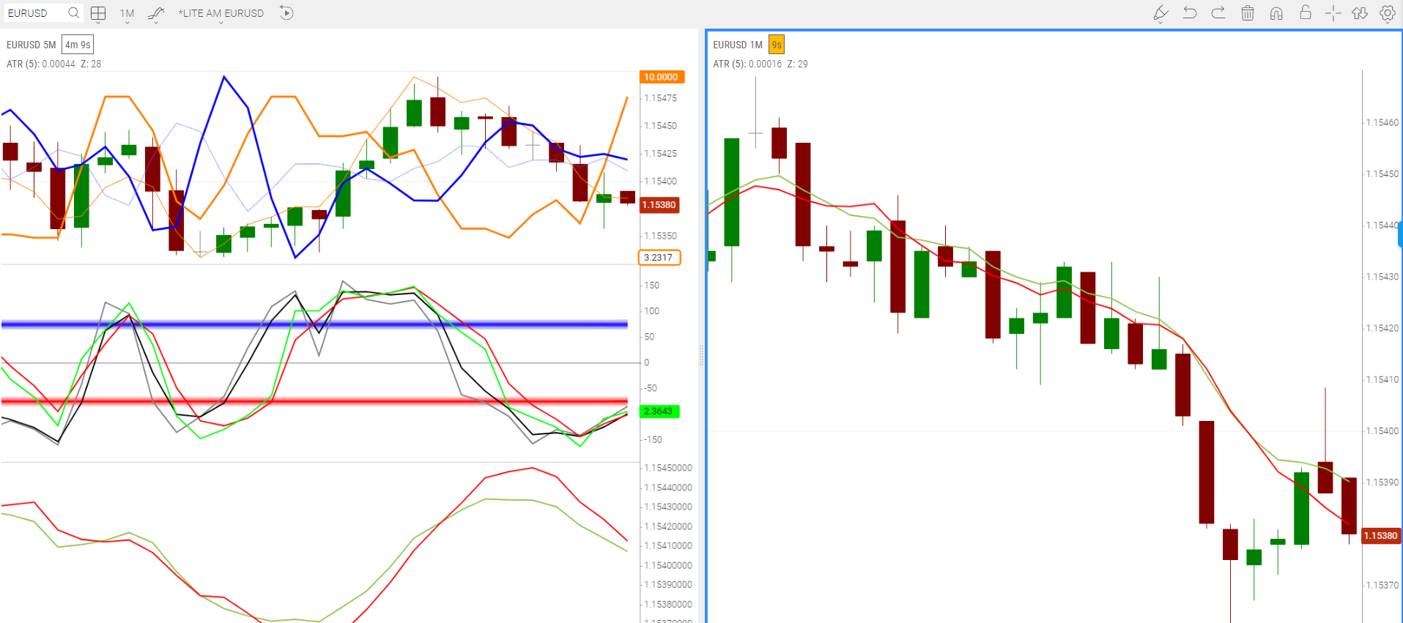
Task: Click the Z: 29 value on 1M chart
Action: coord(798,64)
